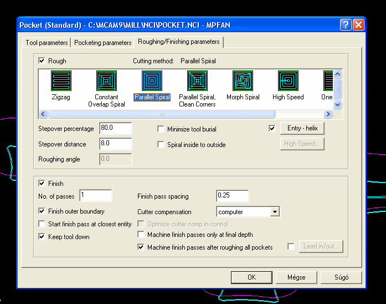Click the horizontal scroll left arrow

click(x=43, y=114)
